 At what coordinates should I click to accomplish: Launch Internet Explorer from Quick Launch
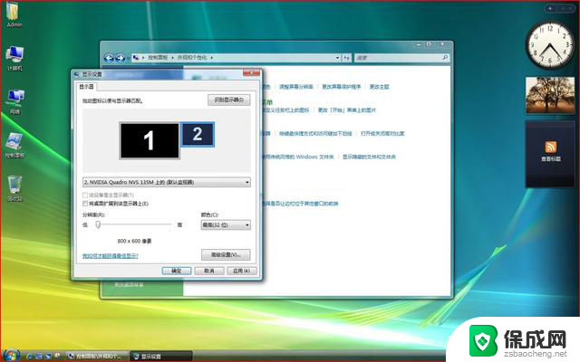[30, 356]
